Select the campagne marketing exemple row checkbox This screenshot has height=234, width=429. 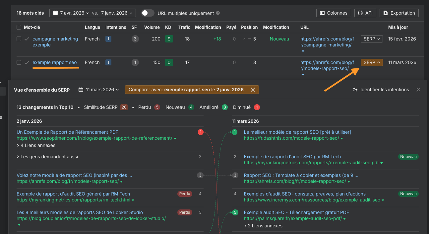click(19, 39)
